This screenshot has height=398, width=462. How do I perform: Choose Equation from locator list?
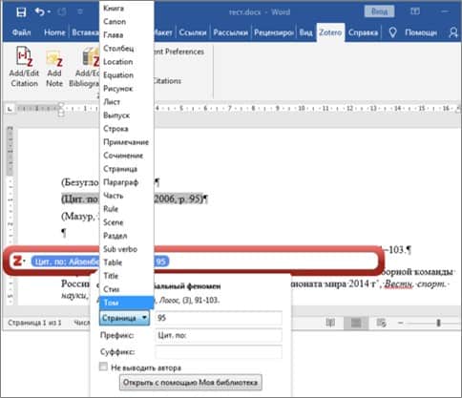(x=127, y=75)
